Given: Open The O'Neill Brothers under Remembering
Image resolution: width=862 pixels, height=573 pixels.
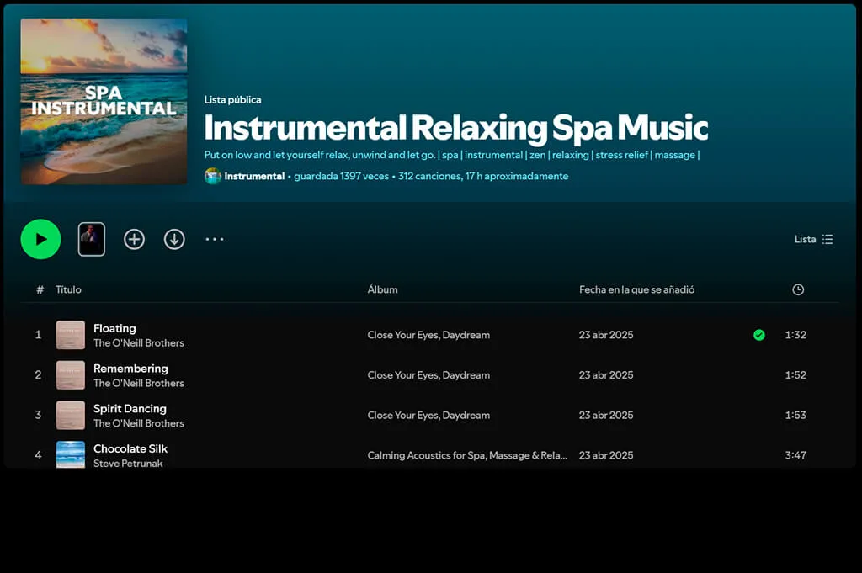Looking at the screenshot, I should pos(139,383).
